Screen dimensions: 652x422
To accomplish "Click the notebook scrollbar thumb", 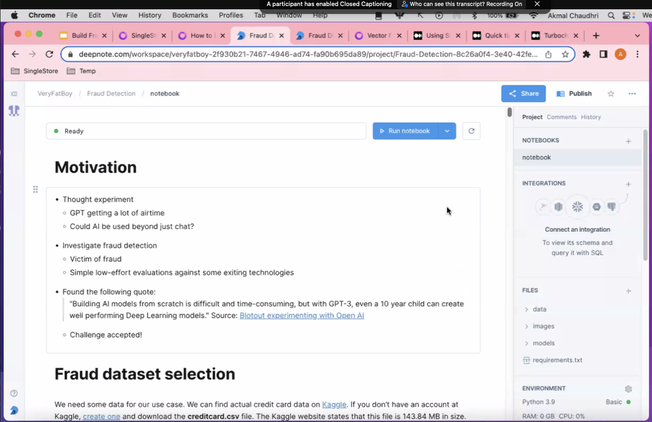I will (x=509, y=112).
